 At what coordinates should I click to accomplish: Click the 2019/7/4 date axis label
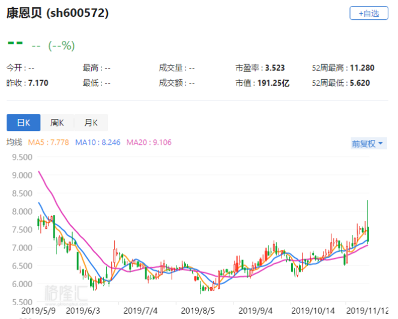[x=140, y=311]
